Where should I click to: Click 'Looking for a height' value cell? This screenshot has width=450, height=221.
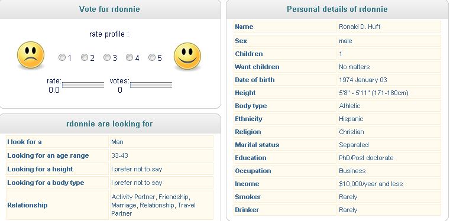[161, 169]
